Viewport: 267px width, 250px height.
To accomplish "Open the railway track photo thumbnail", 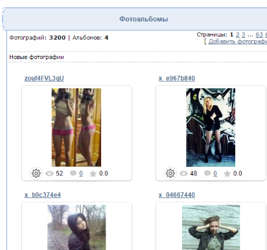I will [x=76, y=227].
